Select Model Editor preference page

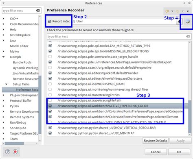coord(19,46)
